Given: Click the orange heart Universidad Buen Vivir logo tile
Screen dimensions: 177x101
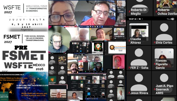Looking at the screenshot, I should 52,80.
